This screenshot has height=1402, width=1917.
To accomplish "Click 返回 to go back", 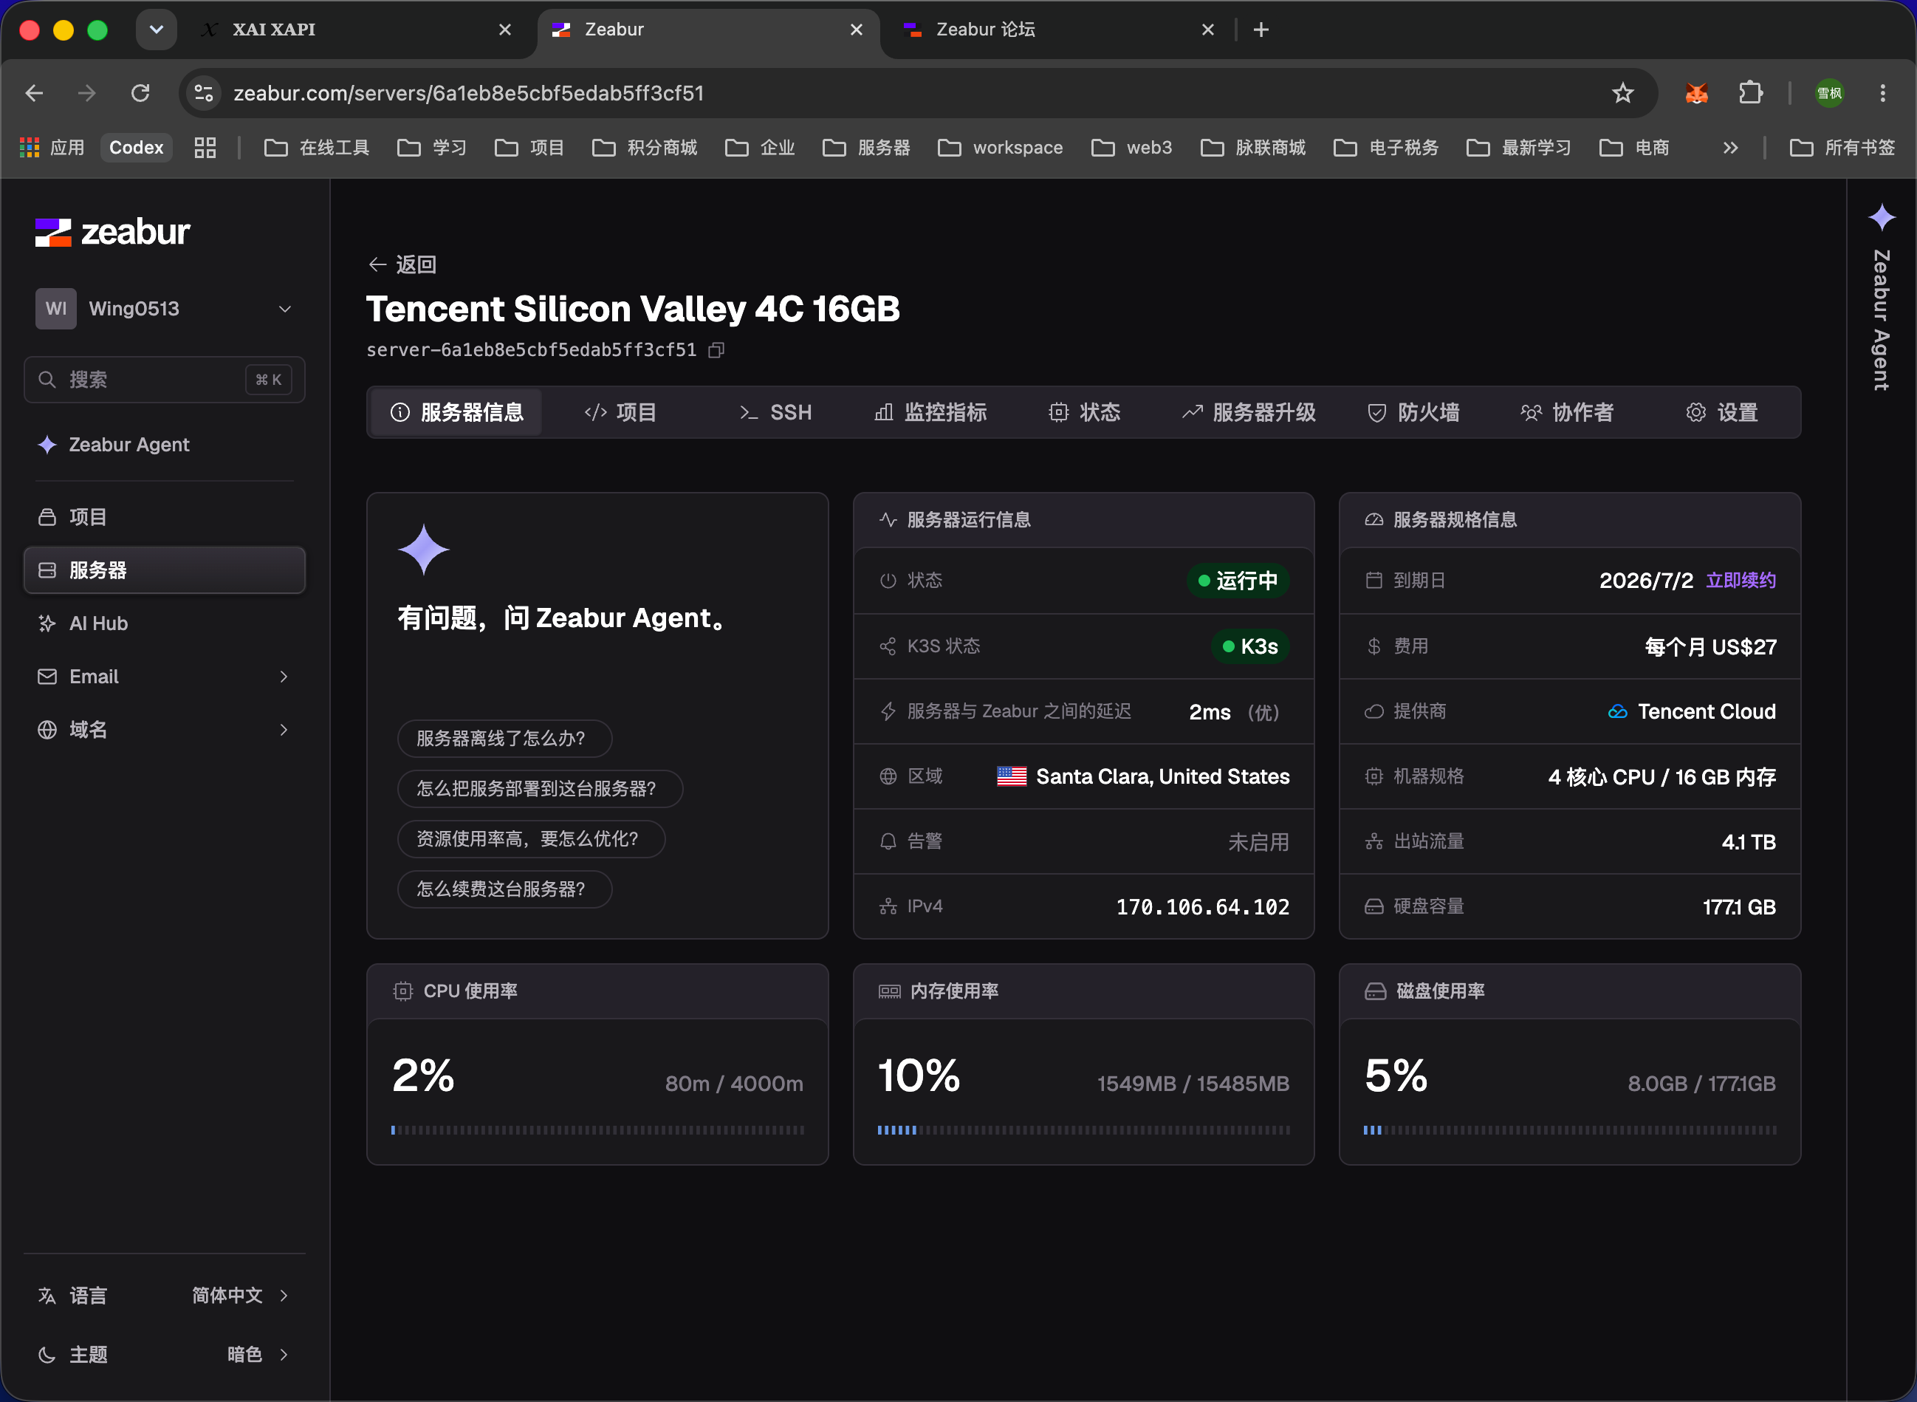I will [x=402, y=264].
